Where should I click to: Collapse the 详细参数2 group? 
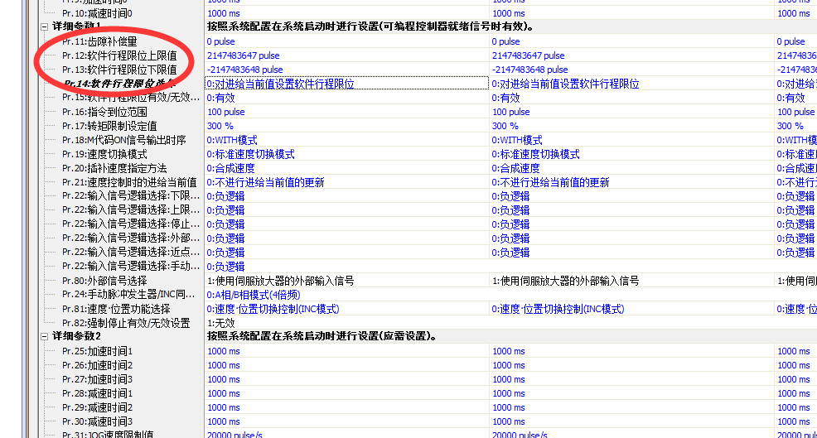[x=45, y=336]
